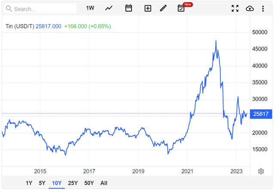
Task: Select the 25Y time range
Action: tap(73, 183)
